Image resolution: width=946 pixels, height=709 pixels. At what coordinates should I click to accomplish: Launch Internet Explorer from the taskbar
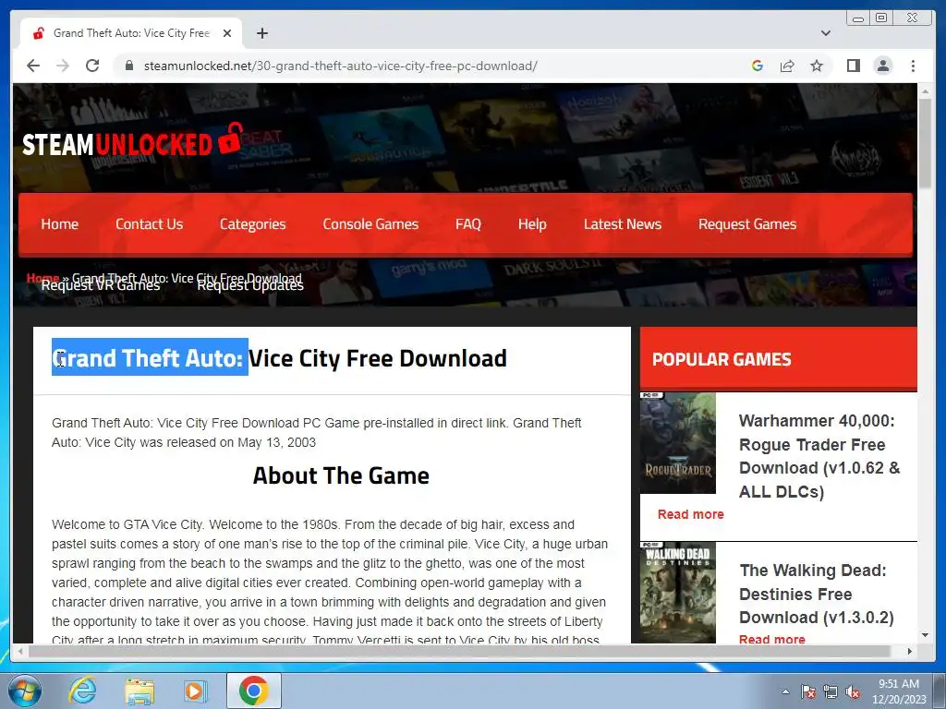point(82,691)
